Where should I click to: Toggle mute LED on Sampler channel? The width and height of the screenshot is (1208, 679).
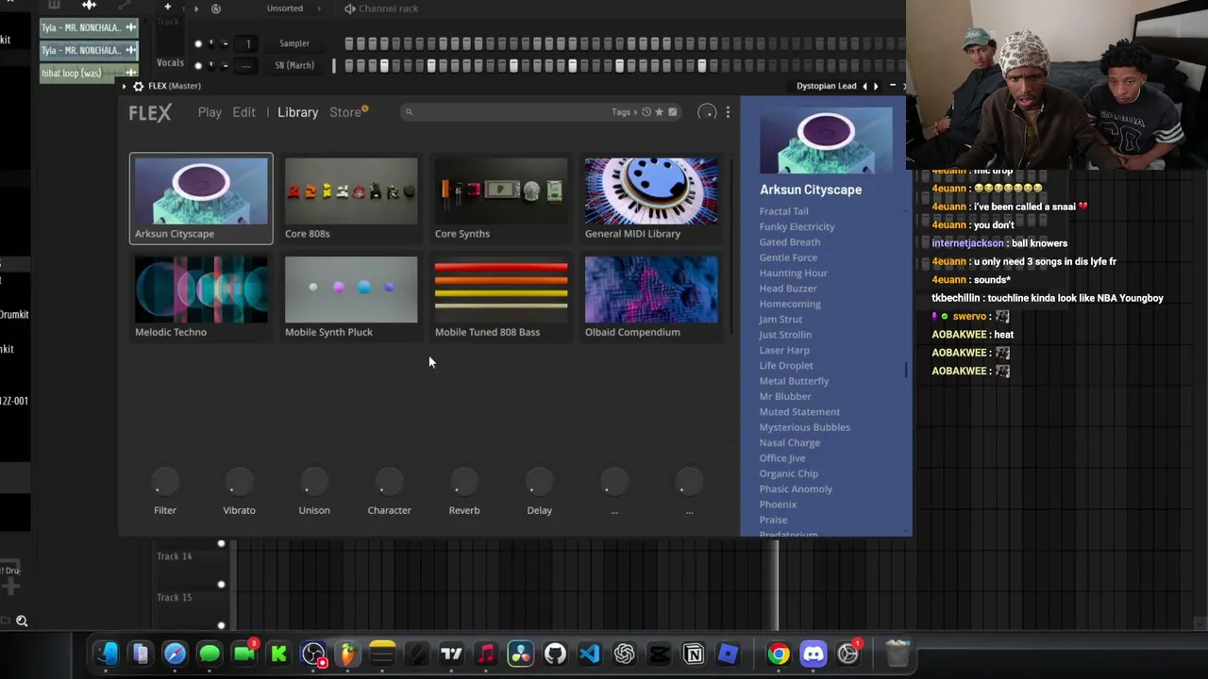coord(198,43)
